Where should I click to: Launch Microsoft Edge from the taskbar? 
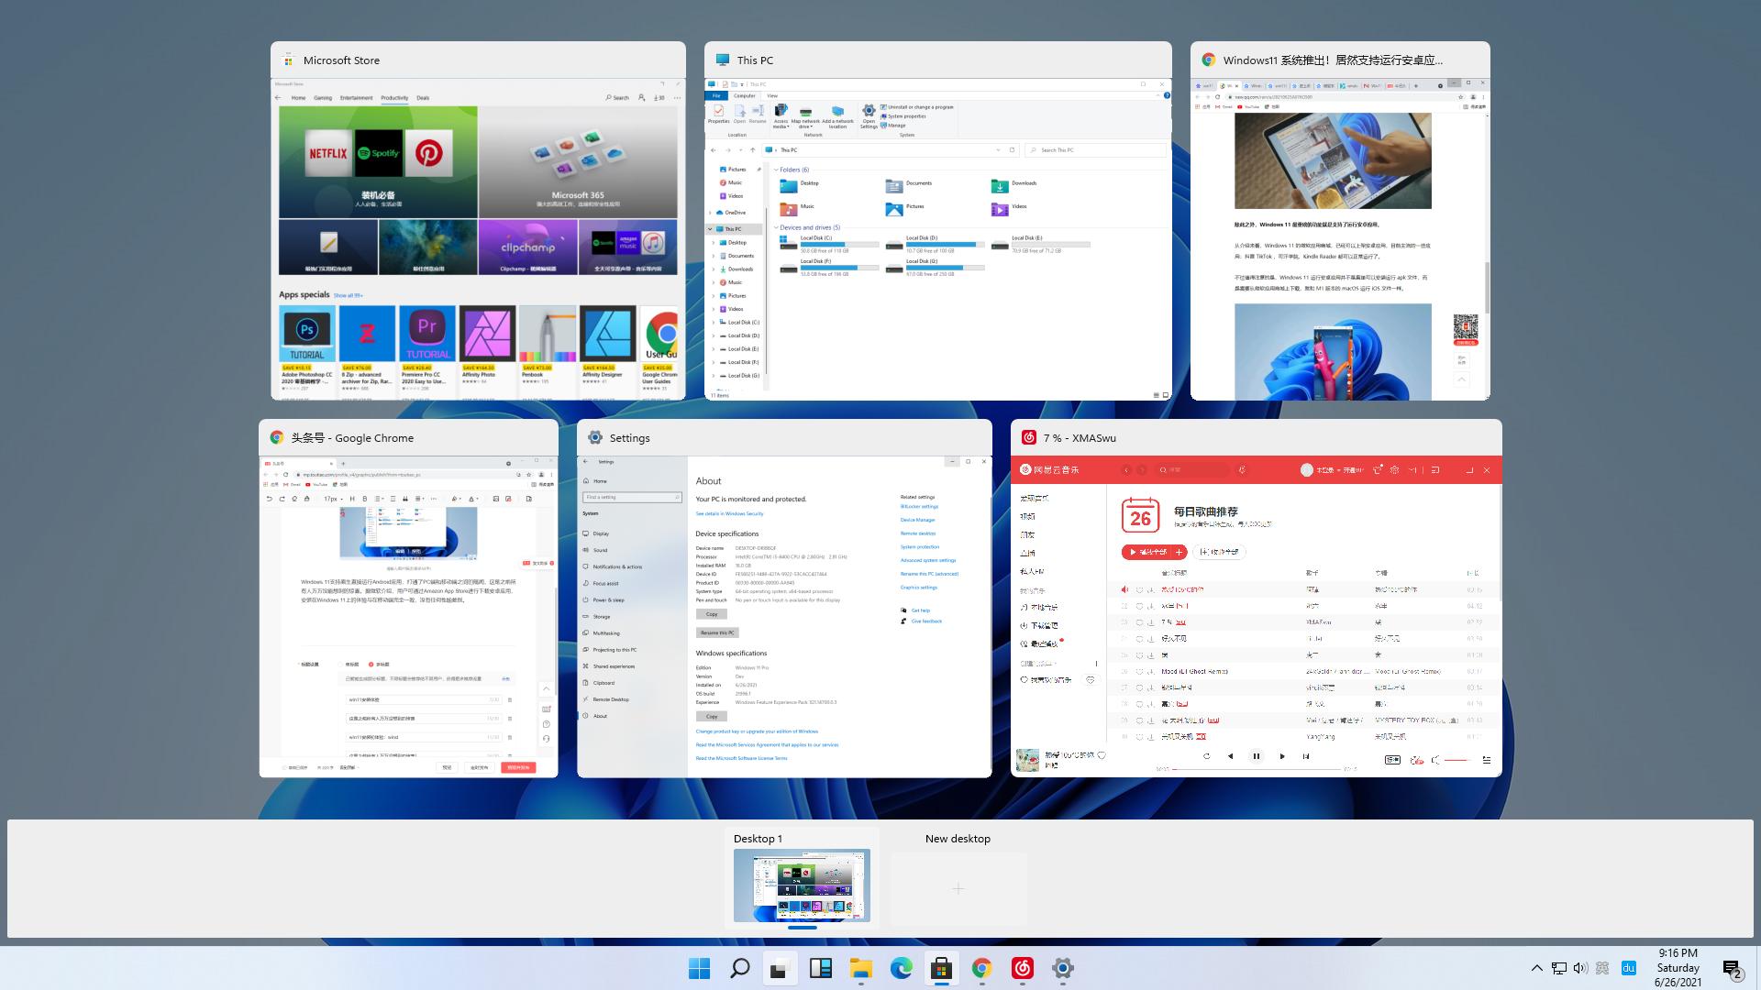point(903,968)
